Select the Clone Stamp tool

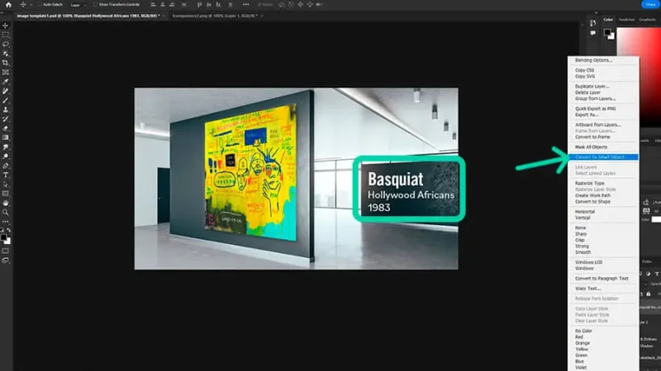[x=6, y=110]
